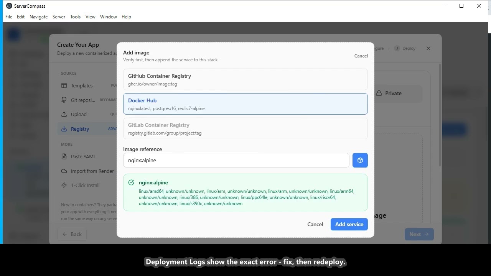Open the Edit menu
The width and height of the screenshot is (491, 276).
pos(21,17)
